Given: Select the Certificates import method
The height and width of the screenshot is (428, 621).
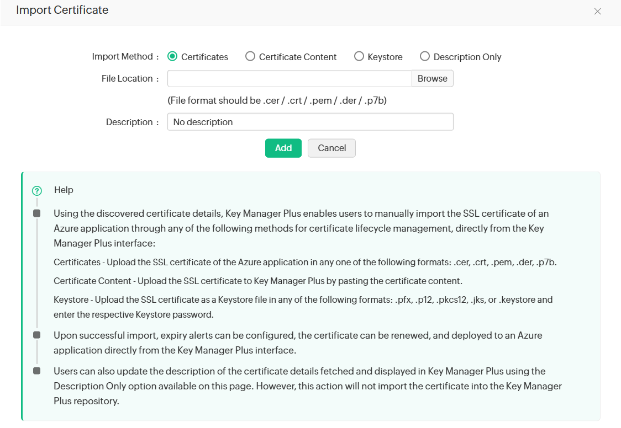Looking at the screenshot, I should click(x=172, y=56).
